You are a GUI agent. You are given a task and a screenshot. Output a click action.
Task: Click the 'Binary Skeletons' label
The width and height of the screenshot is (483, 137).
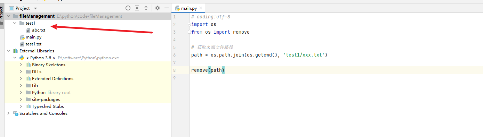[x=49, y=65]
